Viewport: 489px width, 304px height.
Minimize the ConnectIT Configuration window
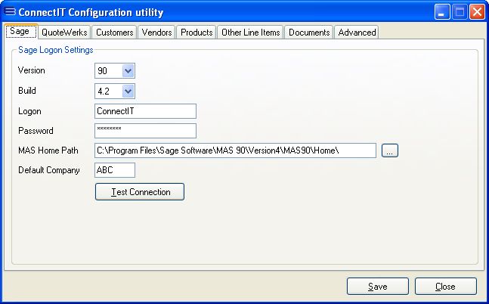pos(442,12)
